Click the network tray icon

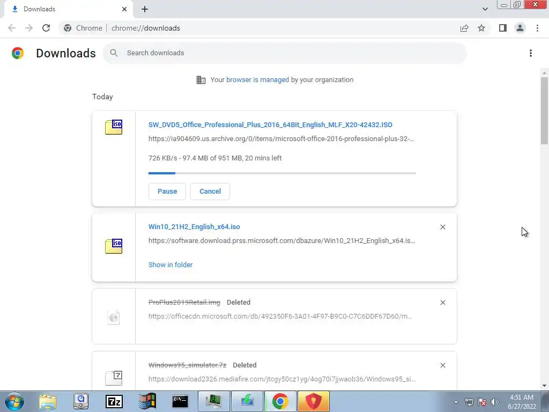[469, 402]
